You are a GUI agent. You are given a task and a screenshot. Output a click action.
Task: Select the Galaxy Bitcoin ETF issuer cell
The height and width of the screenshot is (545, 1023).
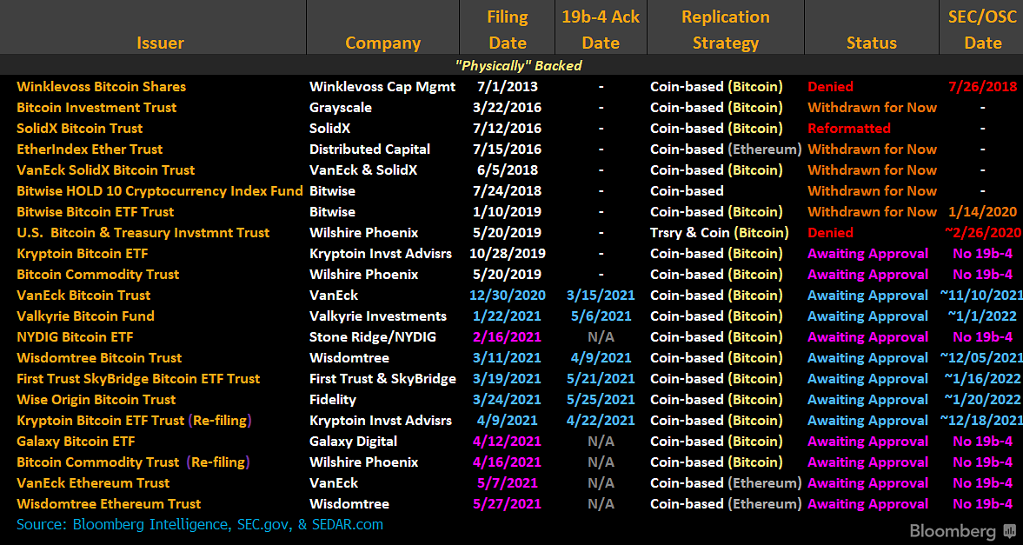(x=76, y=442)
